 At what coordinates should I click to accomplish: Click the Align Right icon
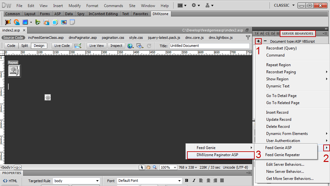[215, 180]
